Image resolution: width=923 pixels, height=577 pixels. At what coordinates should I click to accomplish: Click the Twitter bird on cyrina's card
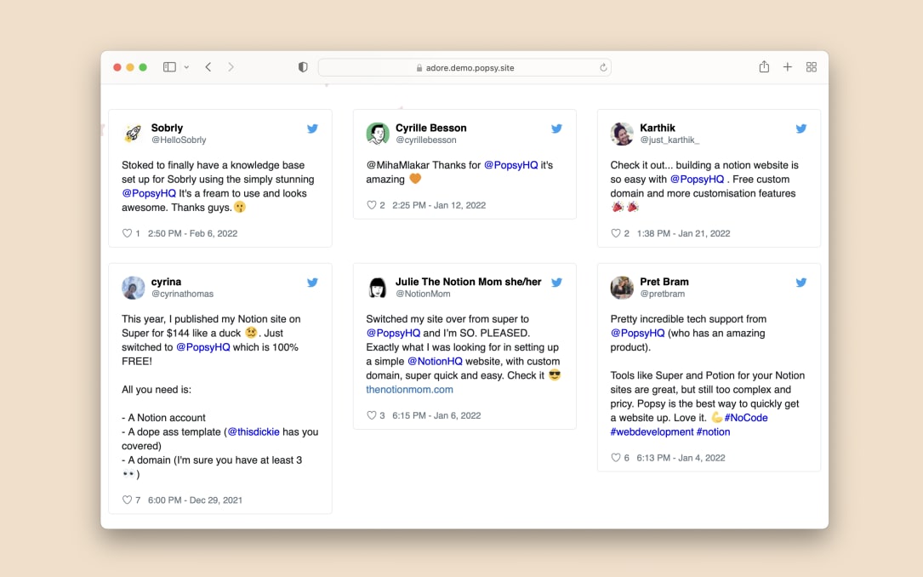312,282
